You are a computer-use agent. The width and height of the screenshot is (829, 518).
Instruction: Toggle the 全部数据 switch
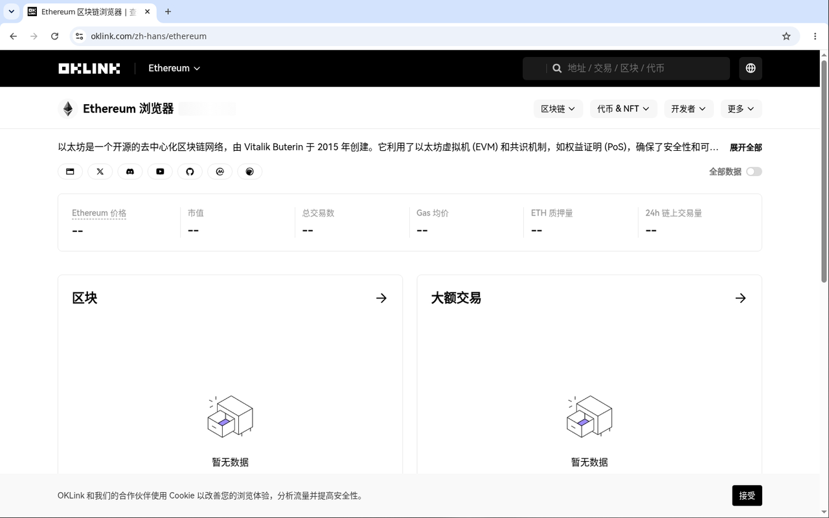coord(754,172)
